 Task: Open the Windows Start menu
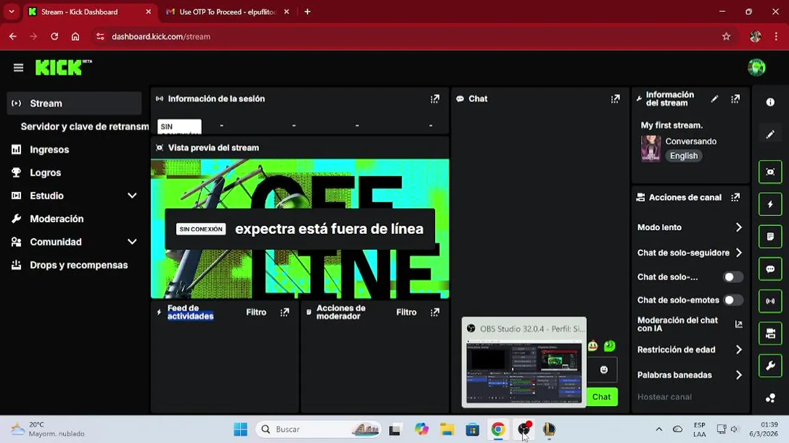coord(240,429)
